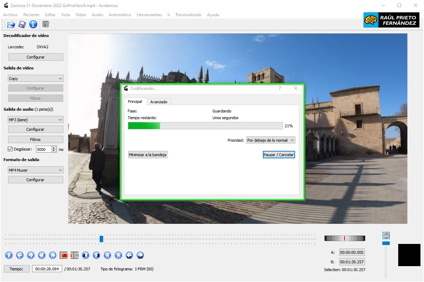Move the timeline position slider
The width and height of the screenshot is (424, 282).
tap(101, 239)
